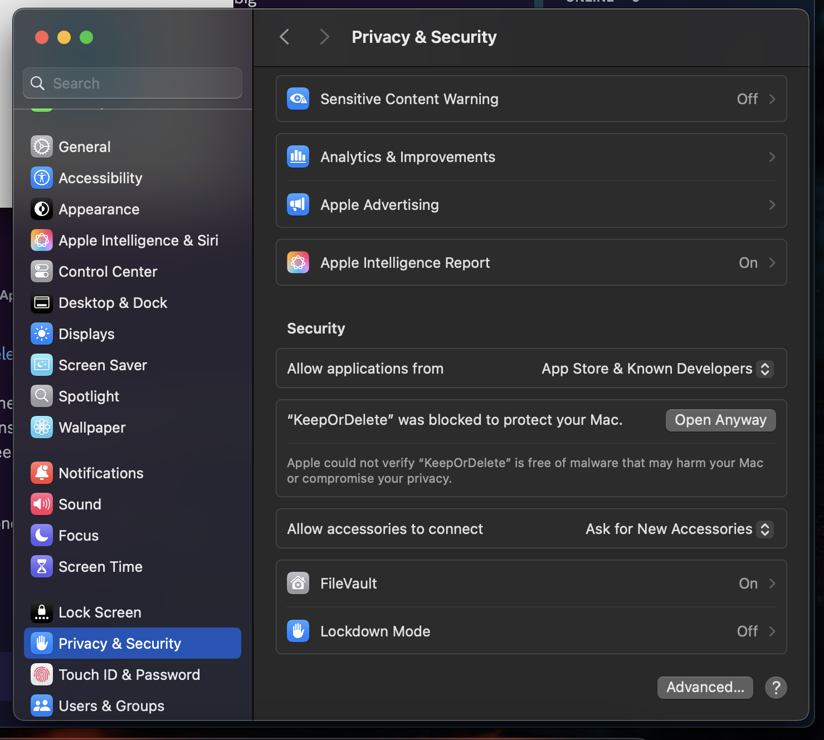
Task: Expand Analytics & Improvements chevron
Action: click(x=772, y=157)
